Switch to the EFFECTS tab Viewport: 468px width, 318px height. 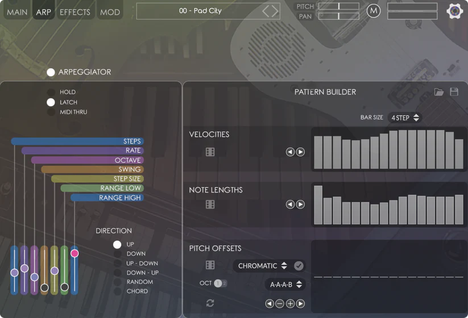click(x=75, y=11)
